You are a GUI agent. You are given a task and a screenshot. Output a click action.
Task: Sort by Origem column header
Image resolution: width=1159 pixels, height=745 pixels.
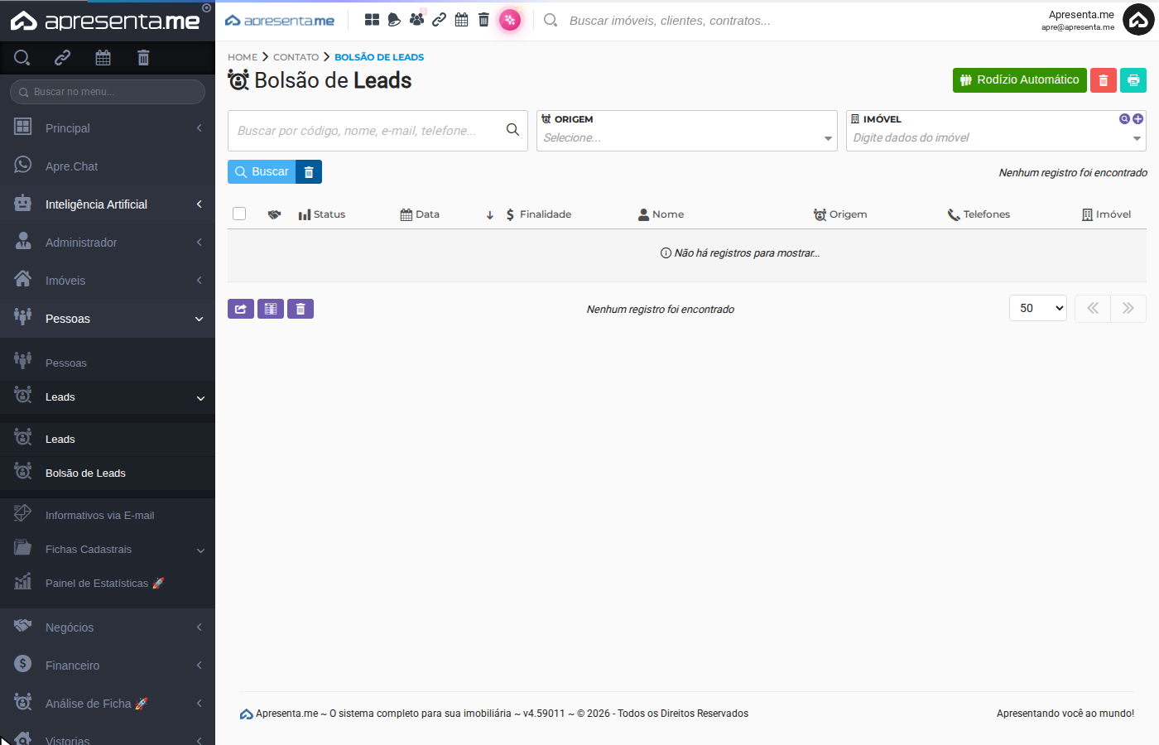point(840,214)
